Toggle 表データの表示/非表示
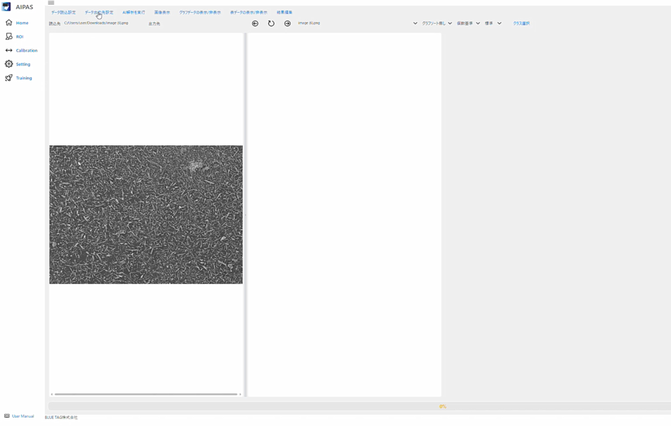The width and height of the screenshot is (671, 426). (x=248, y=12)
